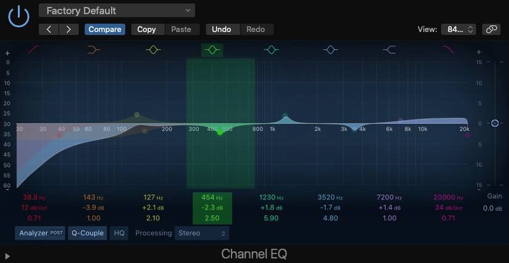The height and width of the screenshot is (263, 509).
Task: Toggle the yellow parametric band icon
Action: tap(153, 50)
